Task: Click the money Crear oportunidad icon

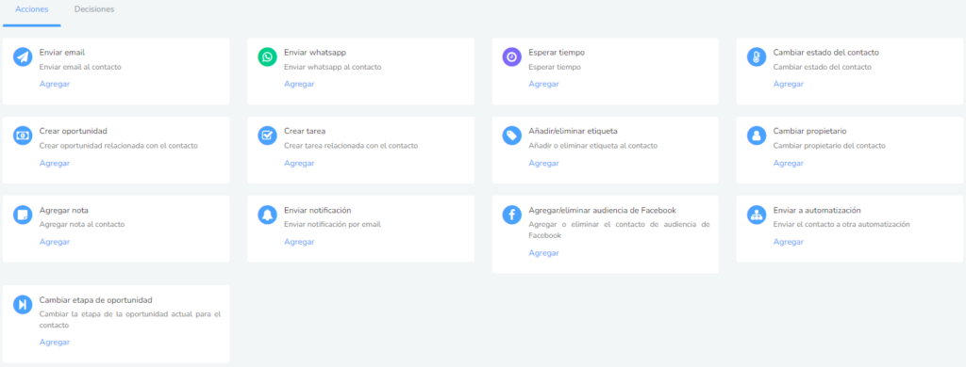Action: coord(23,136)
